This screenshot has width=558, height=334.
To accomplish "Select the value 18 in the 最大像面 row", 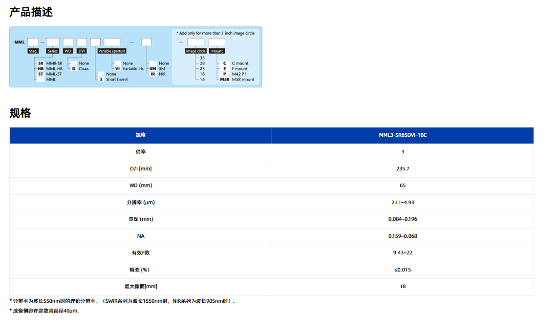I will point(403,287).
